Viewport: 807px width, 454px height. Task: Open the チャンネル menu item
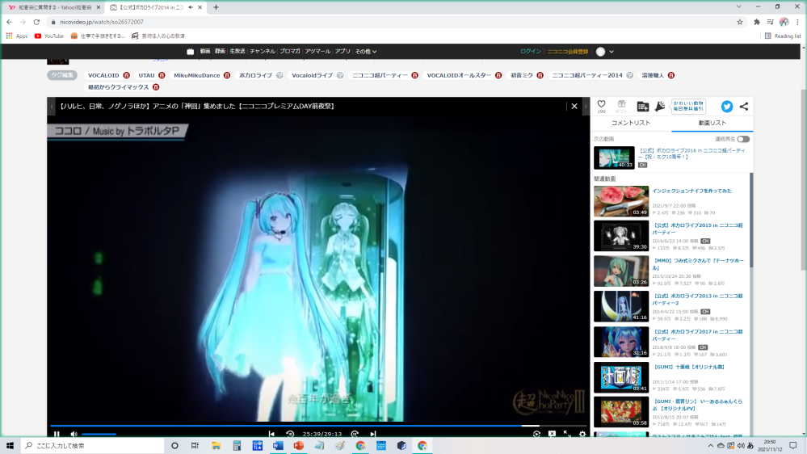[x=263, y=52]
